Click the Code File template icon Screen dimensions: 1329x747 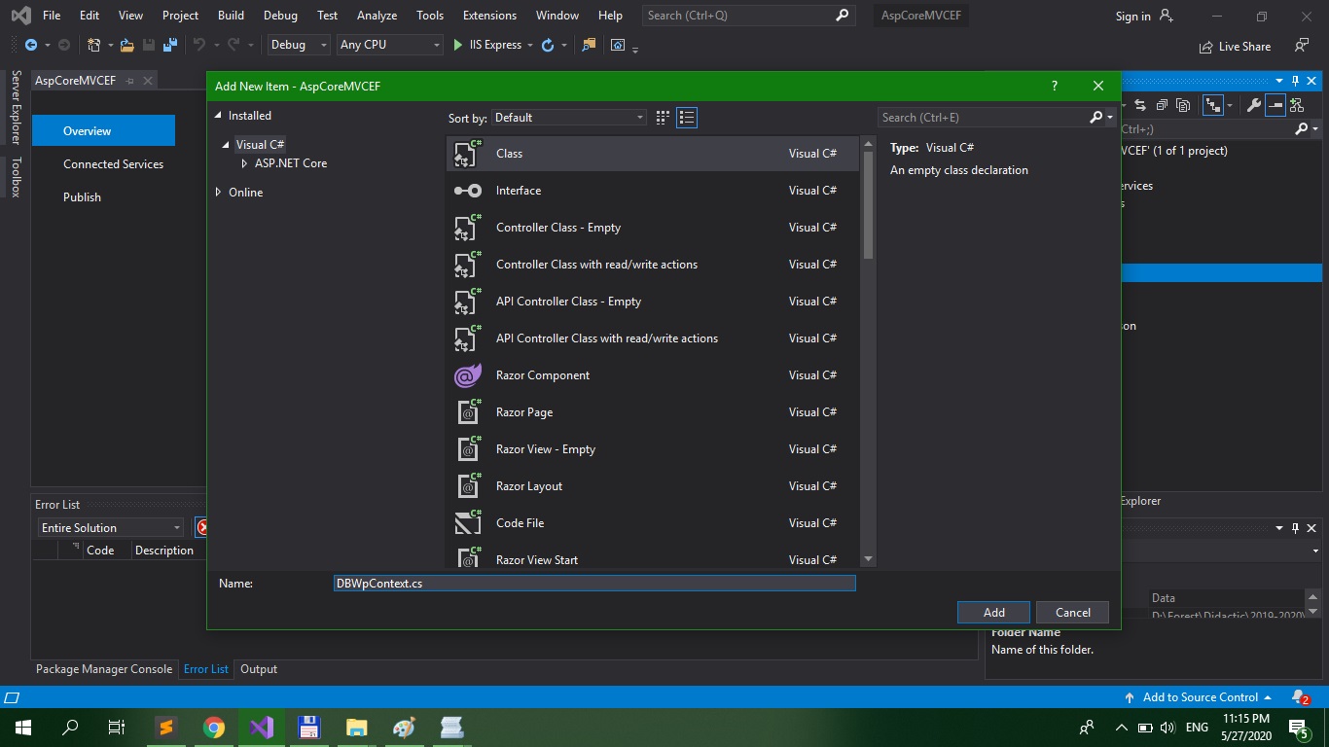(x=468, y=523)
